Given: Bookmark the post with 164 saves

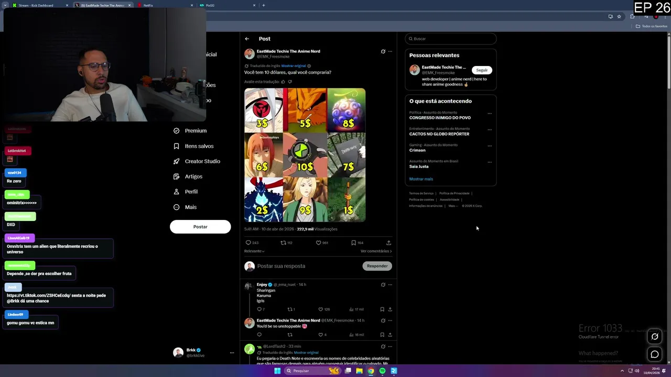Looking at the screenshot, I should click(357, 243).
